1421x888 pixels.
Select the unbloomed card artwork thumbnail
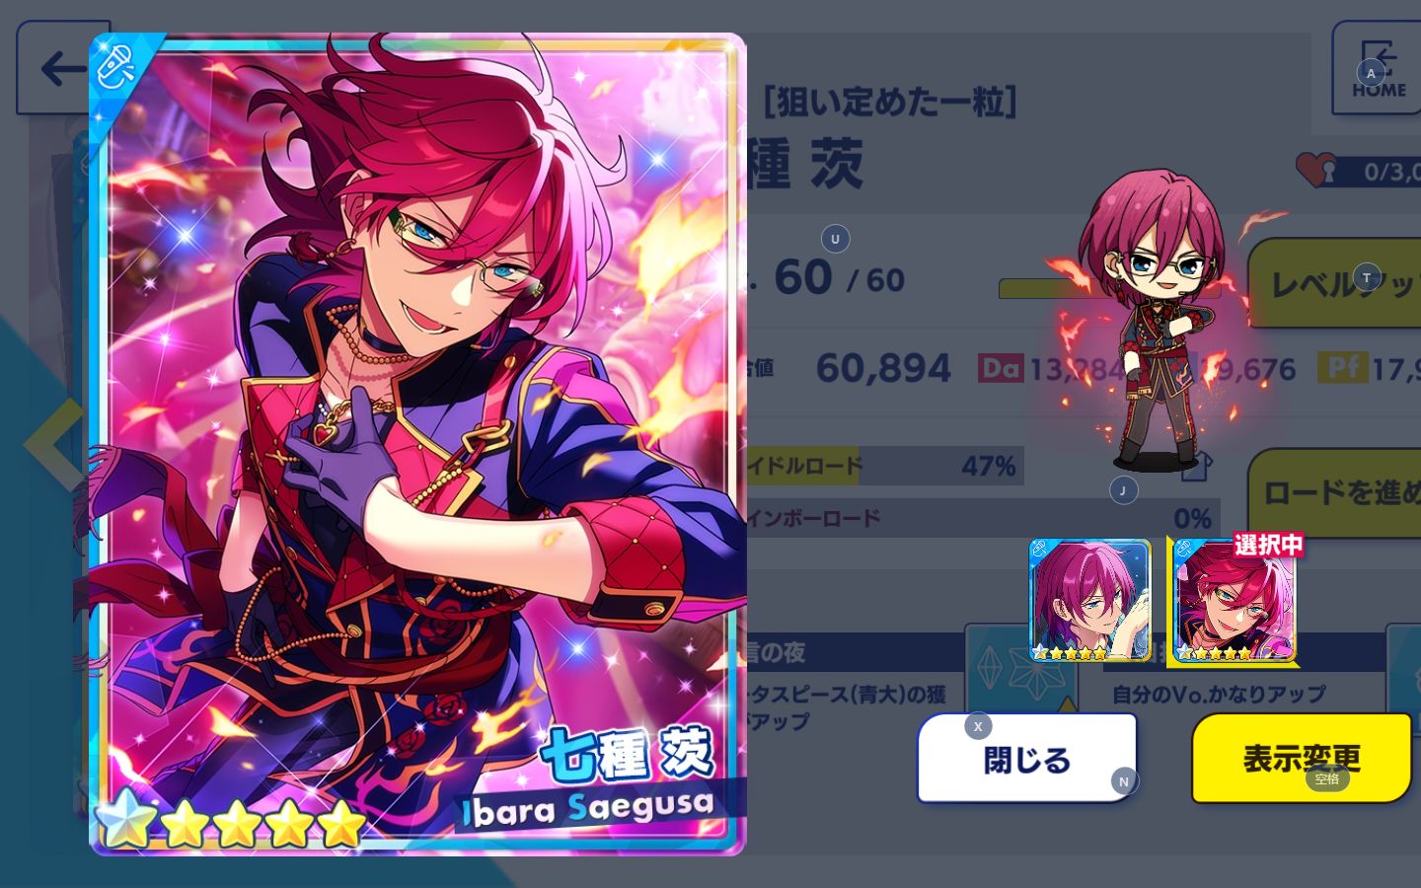click(x=1089, y=600)
